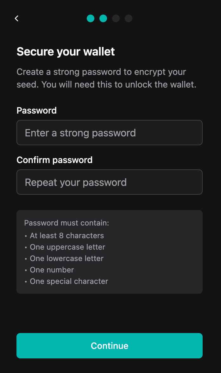
Task: Click the "Password must contain:" heading
Action: point(66,223)
